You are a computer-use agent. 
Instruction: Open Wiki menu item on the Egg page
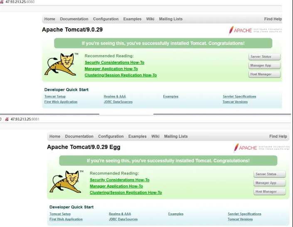(155, 136)
